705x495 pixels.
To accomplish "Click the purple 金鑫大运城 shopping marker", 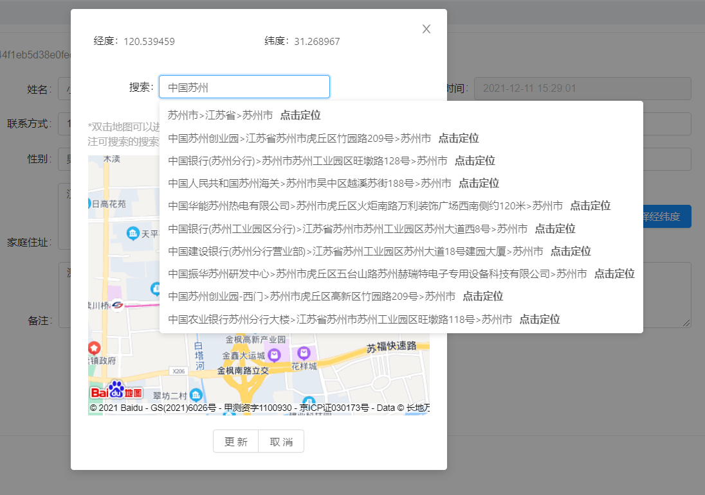I will tap(274, 356).
